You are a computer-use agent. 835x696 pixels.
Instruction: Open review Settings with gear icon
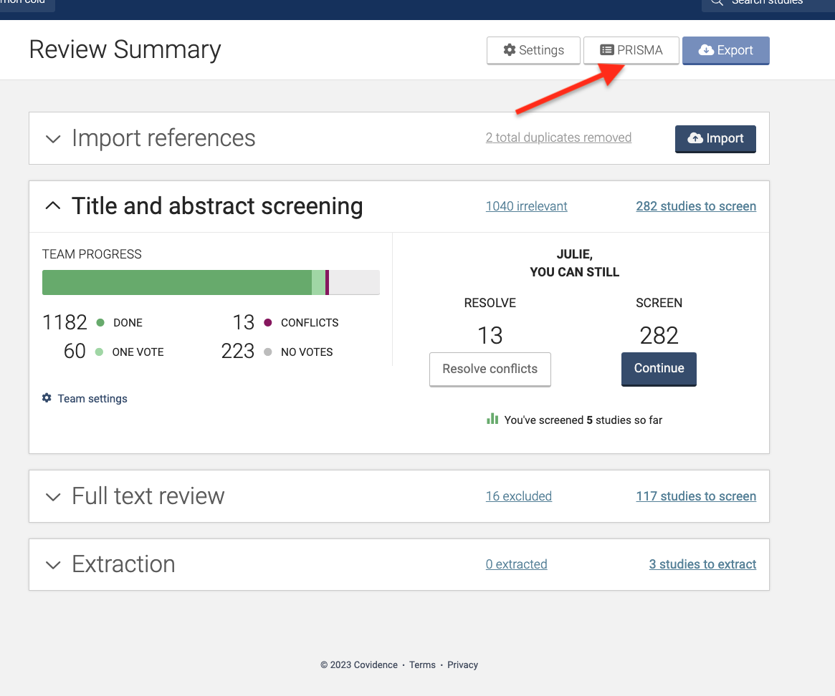click(533, 50)
